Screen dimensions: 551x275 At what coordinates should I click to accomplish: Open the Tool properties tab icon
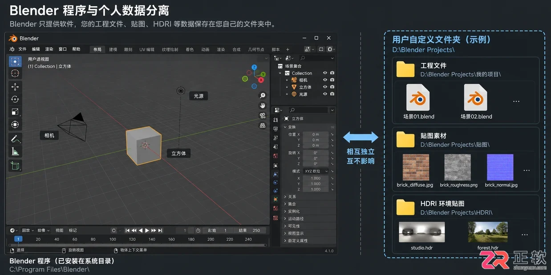(275, 120)
